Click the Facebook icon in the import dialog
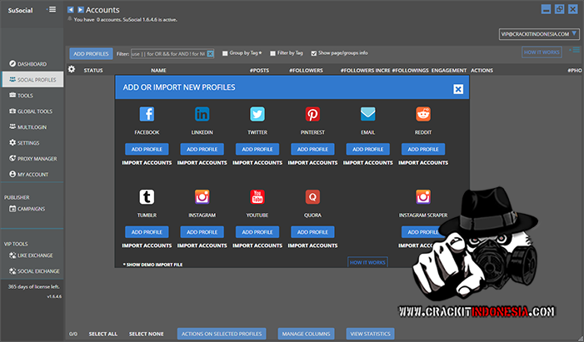 (147, 114)
